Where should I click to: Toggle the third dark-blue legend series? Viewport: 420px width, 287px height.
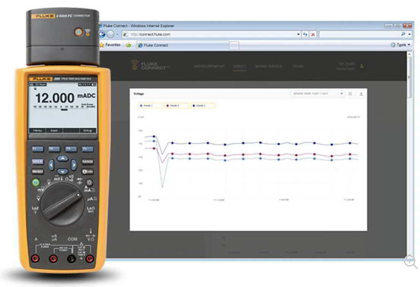203,106
